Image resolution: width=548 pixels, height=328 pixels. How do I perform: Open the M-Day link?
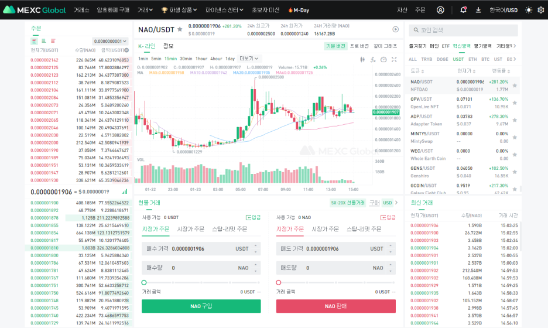[299, 10]
